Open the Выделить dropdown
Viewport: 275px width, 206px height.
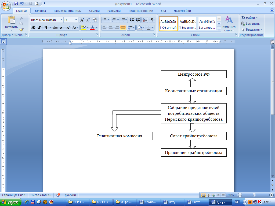(252, 30)
